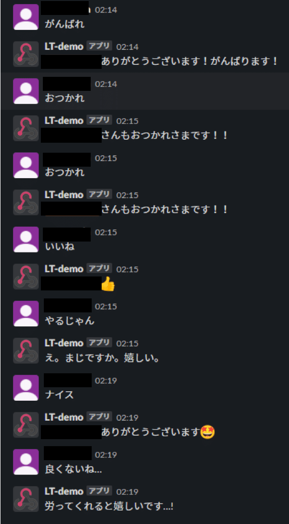
Task: Open LT-demo avatar beside 労ってくれると reply
Action: (x=26, y=499)
